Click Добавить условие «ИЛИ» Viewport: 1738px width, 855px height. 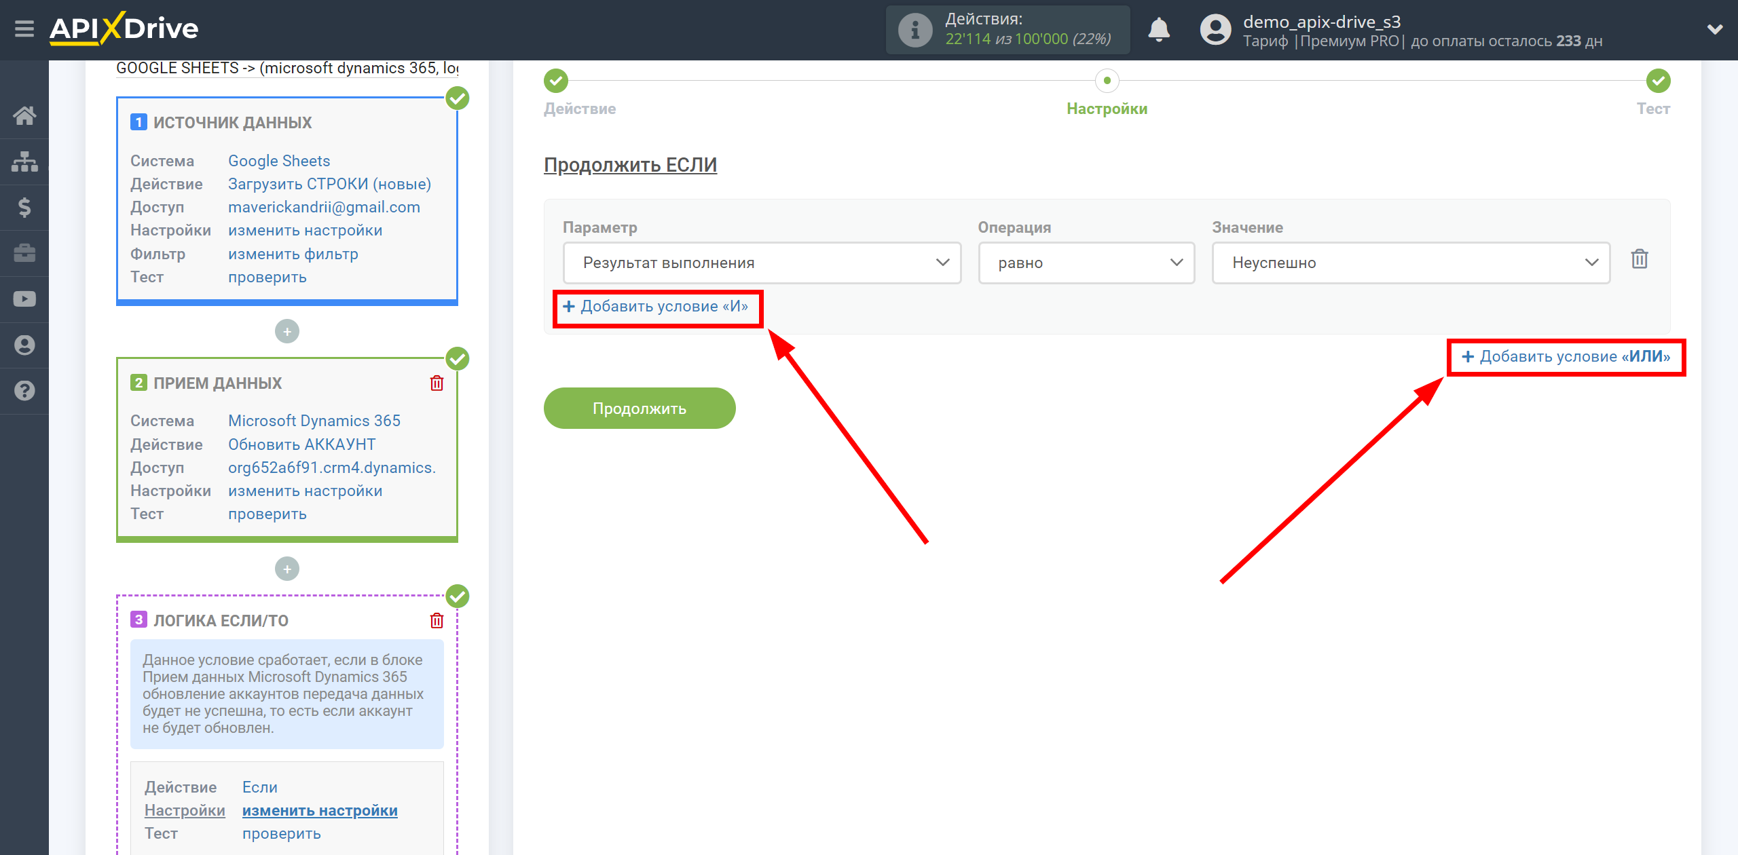click(1566, 357)
